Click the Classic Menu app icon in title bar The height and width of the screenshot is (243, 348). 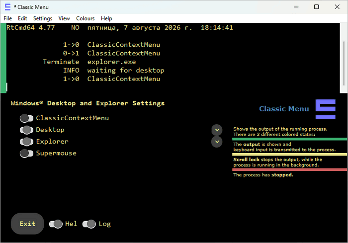click(x=7, y=7)
